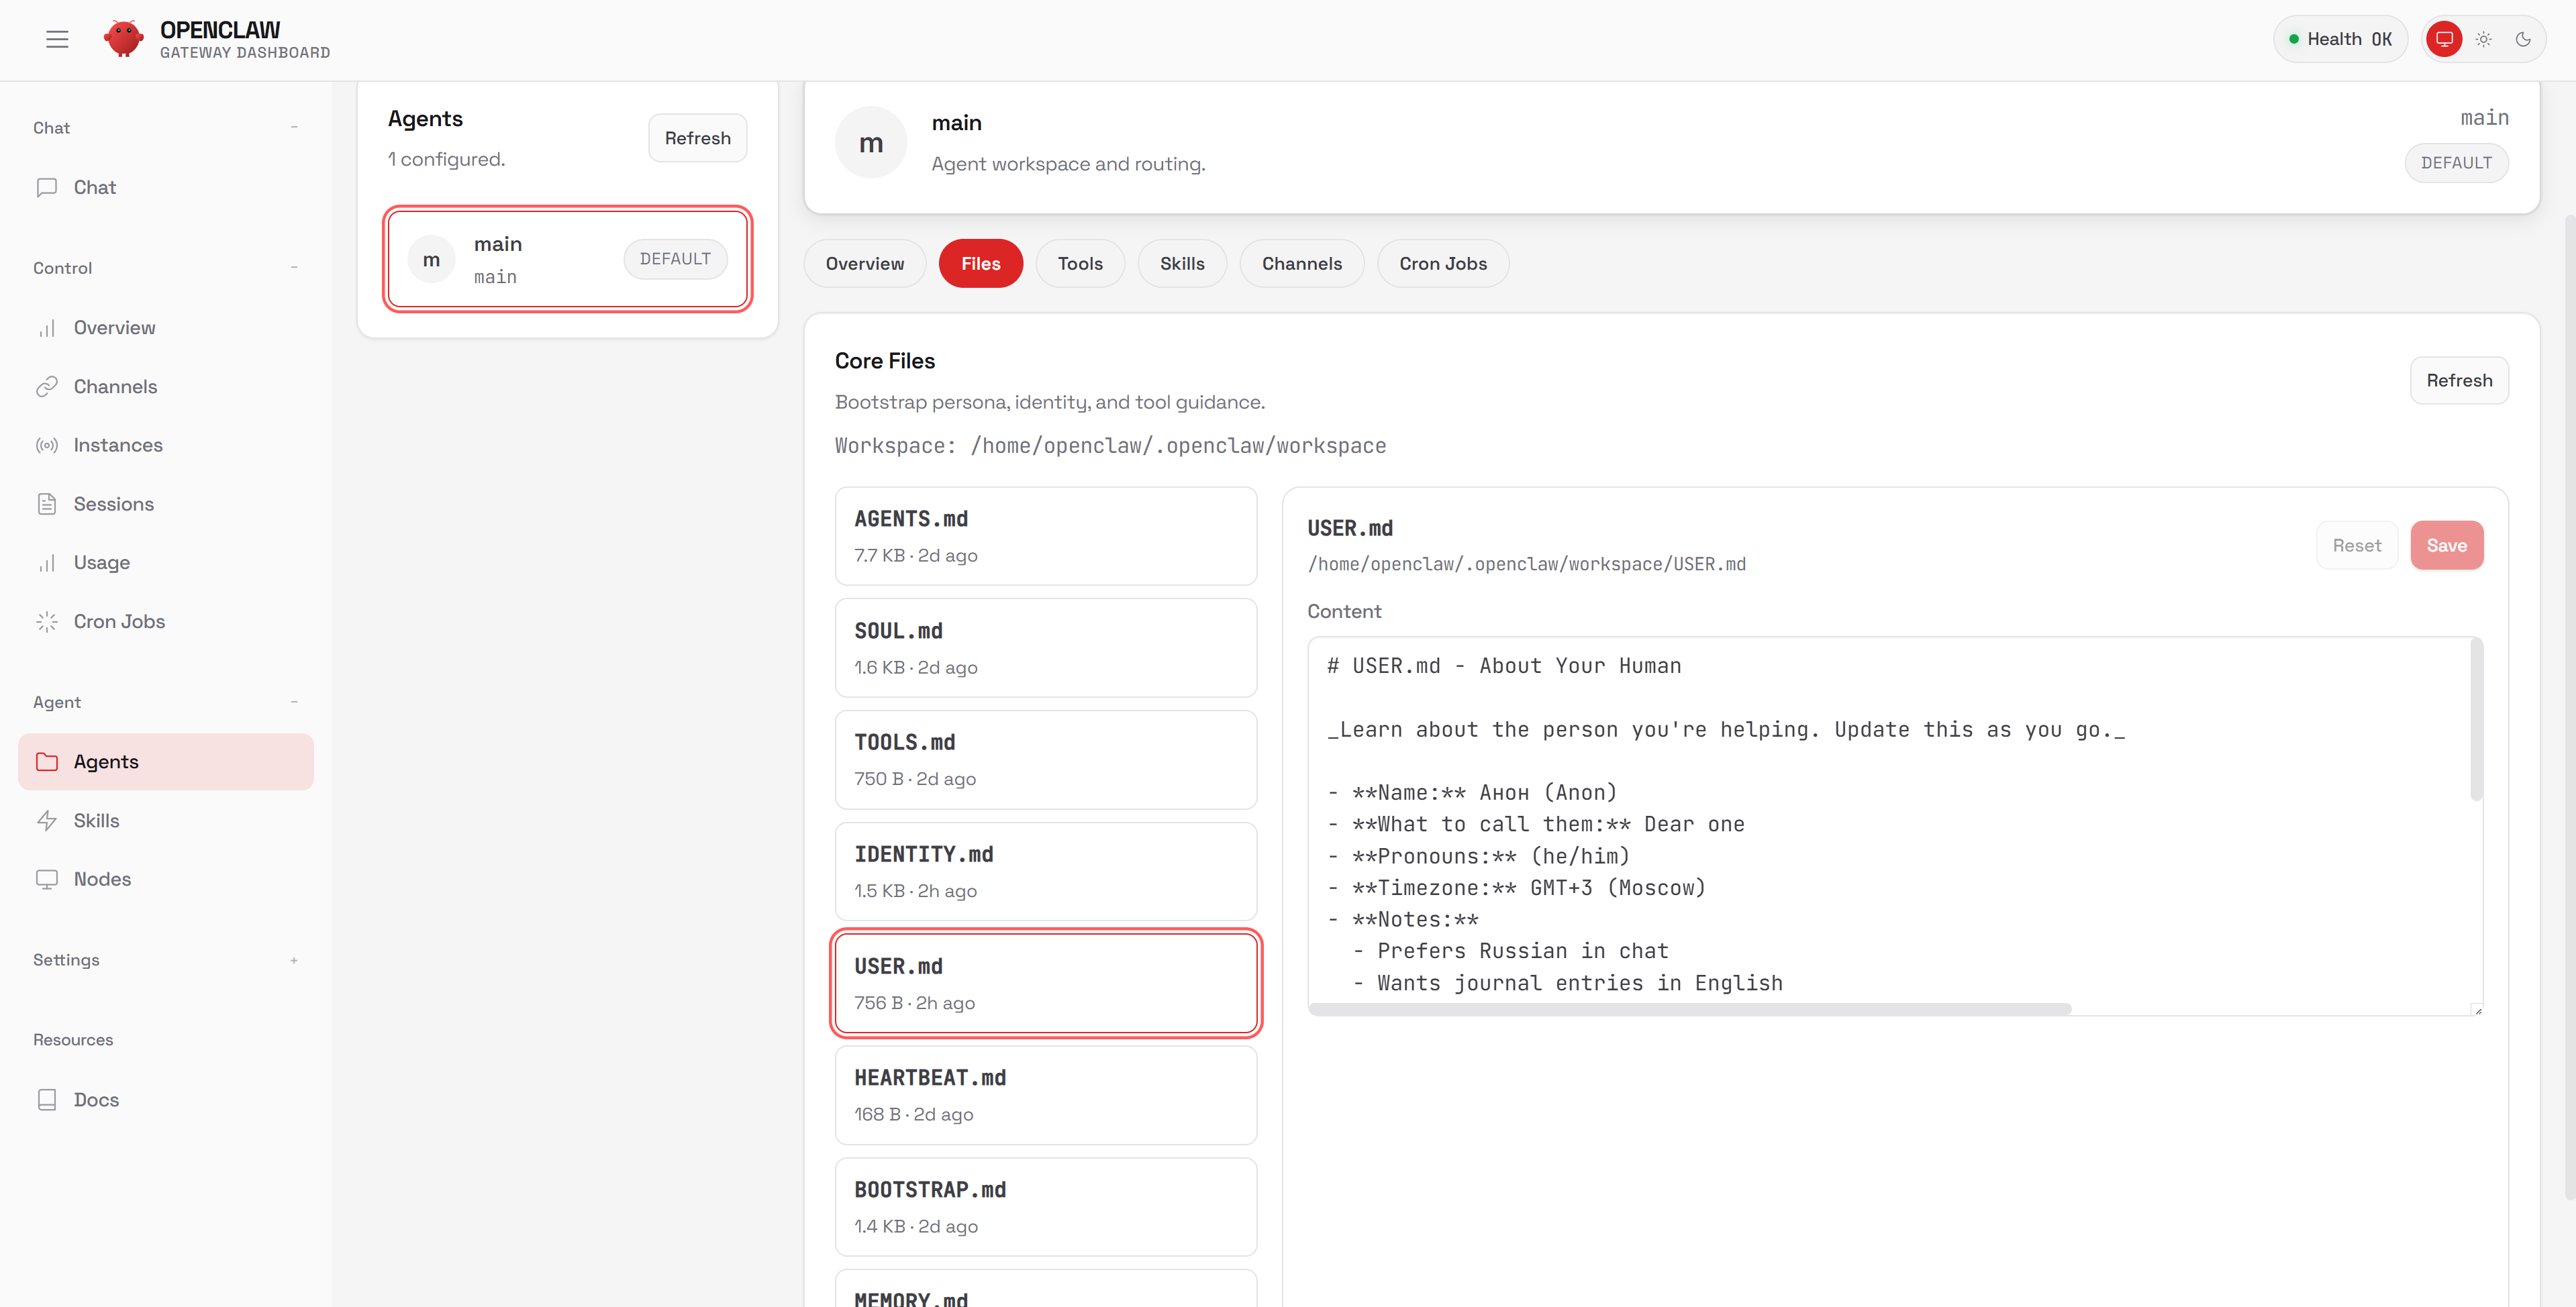Click the content editor horizontal scrollbar

pos(1690,1009)
